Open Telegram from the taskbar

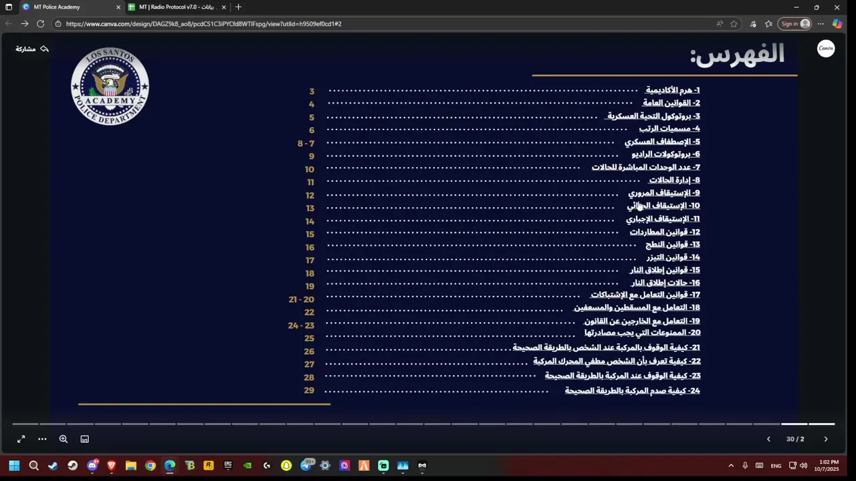tap(306, 466)
